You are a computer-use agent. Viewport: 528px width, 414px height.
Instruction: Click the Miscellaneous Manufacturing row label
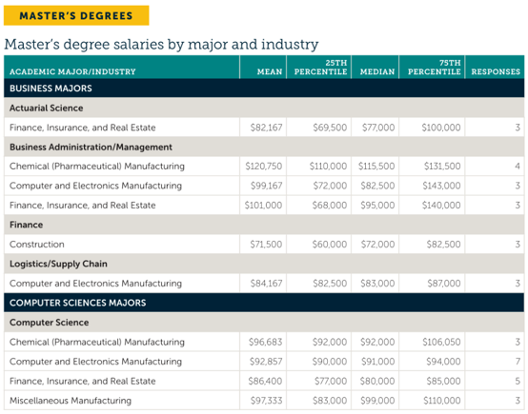[71, 401]
